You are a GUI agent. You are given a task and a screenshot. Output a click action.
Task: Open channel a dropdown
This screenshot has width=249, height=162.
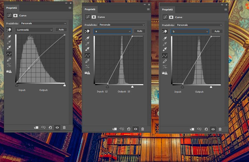pos(112,31)
